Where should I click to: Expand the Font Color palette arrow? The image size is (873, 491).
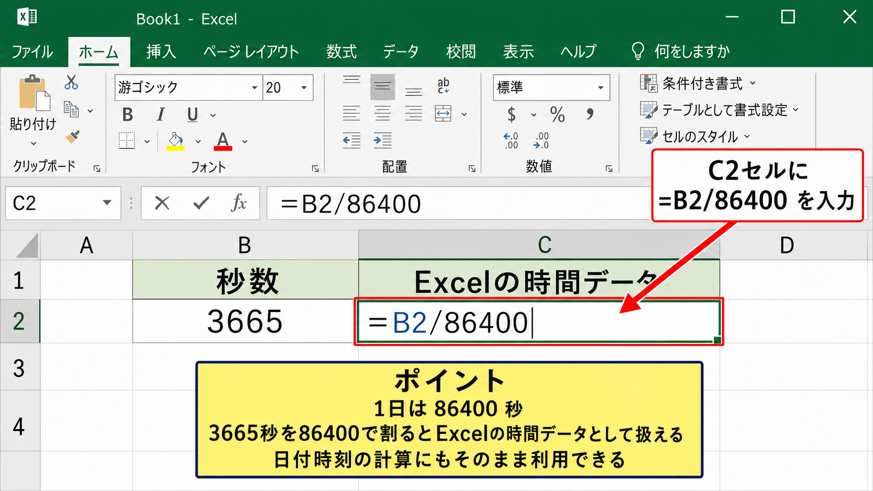point(244,141)
